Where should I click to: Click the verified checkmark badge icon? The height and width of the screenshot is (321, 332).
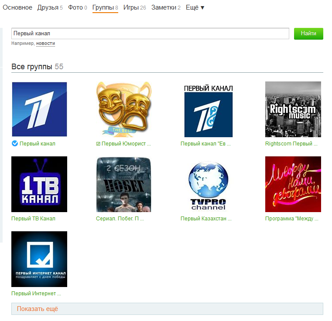point(15,143)
